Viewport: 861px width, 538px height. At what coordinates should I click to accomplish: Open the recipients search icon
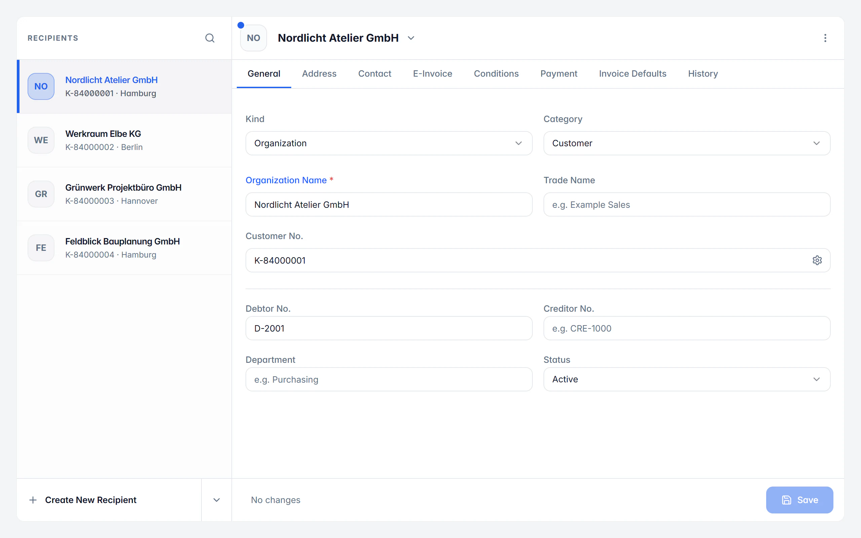tap(210, 38)
